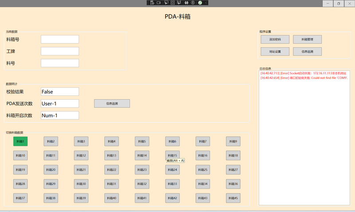Enable Select Element tool in debug toolbar
Screen dimensions: 355x212
[x=166, y=3]
